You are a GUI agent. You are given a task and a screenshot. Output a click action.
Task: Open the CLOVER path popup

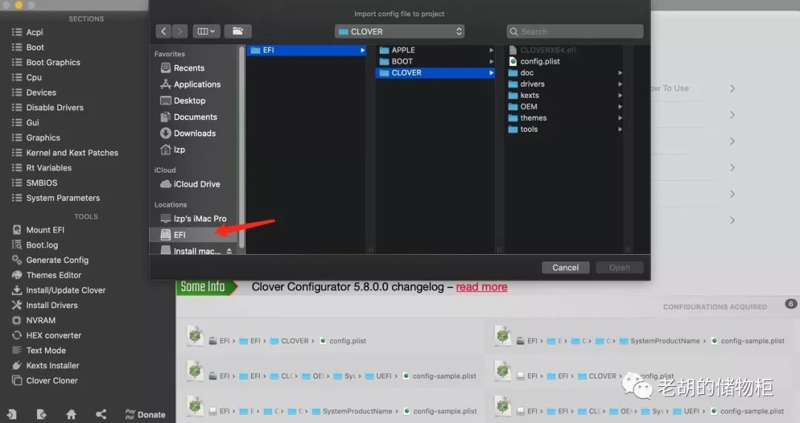pyautogui.click(x=399, y=32)
